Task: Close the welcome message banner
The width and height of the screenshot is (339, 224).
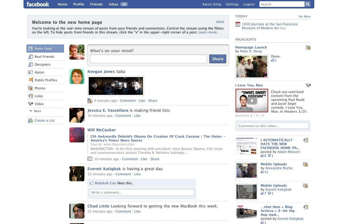Action: (220, 22)
